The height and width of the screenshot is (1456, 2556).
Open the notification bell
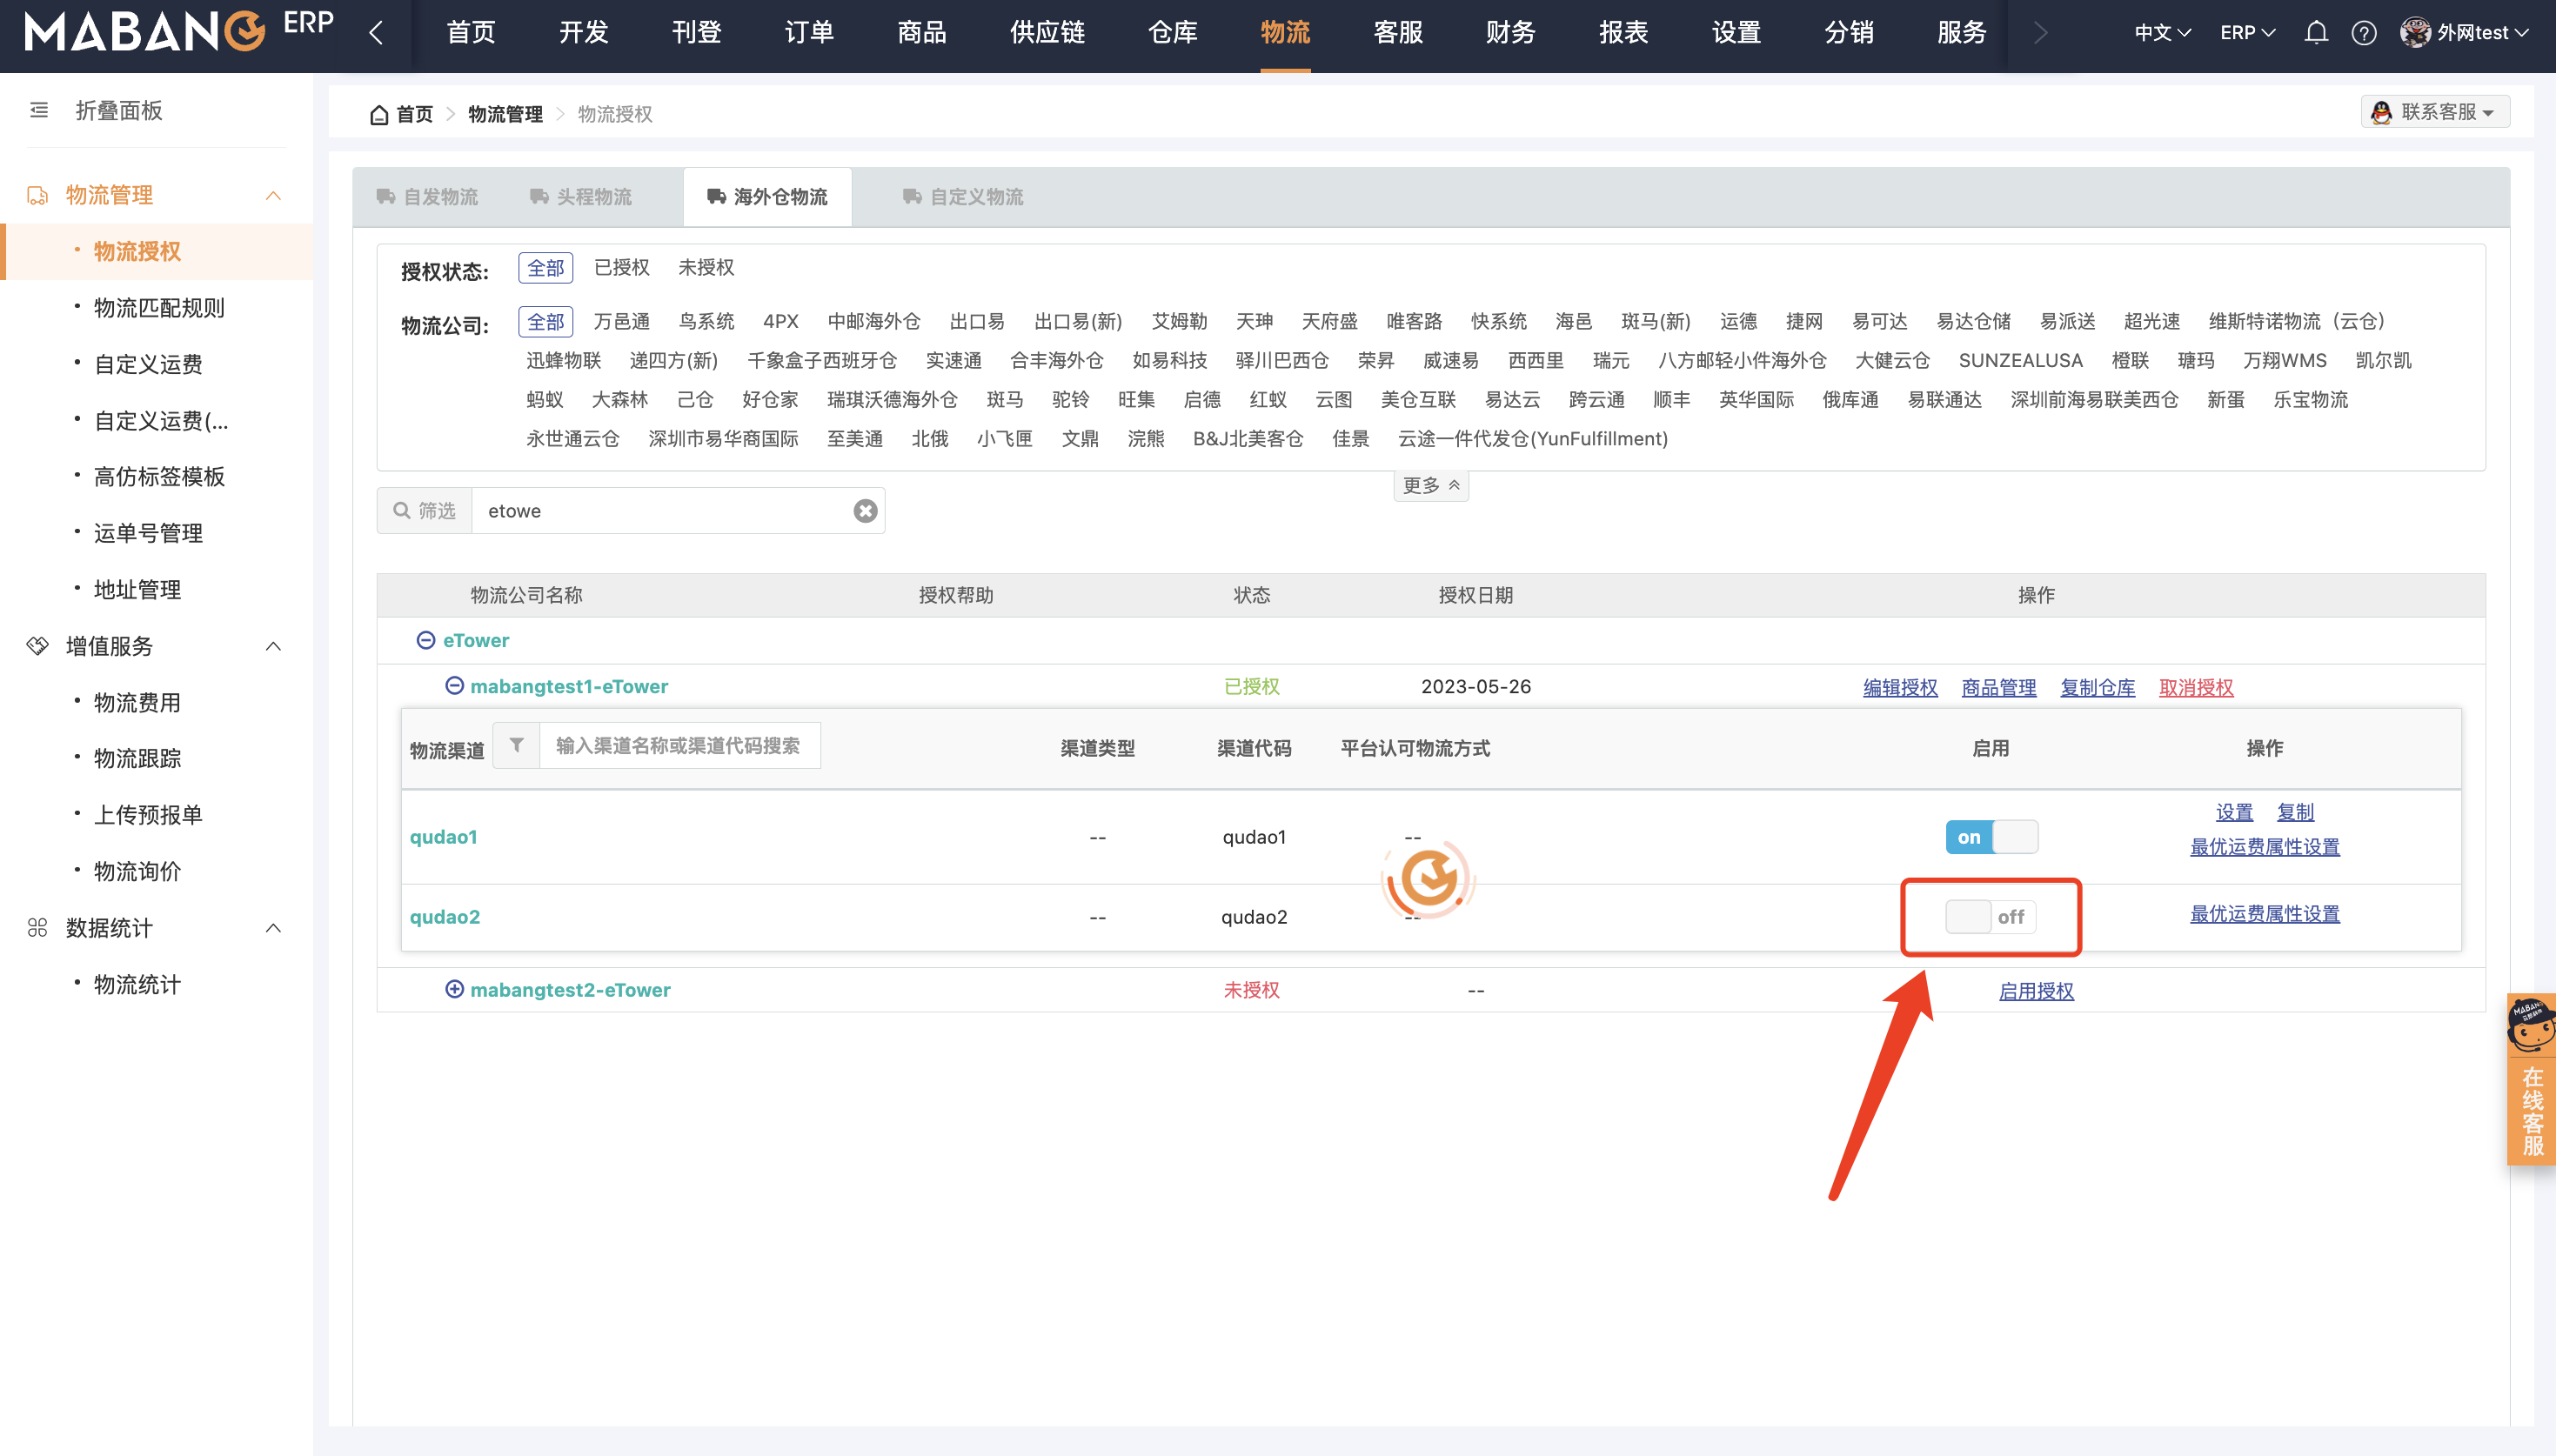(2316, 33)
